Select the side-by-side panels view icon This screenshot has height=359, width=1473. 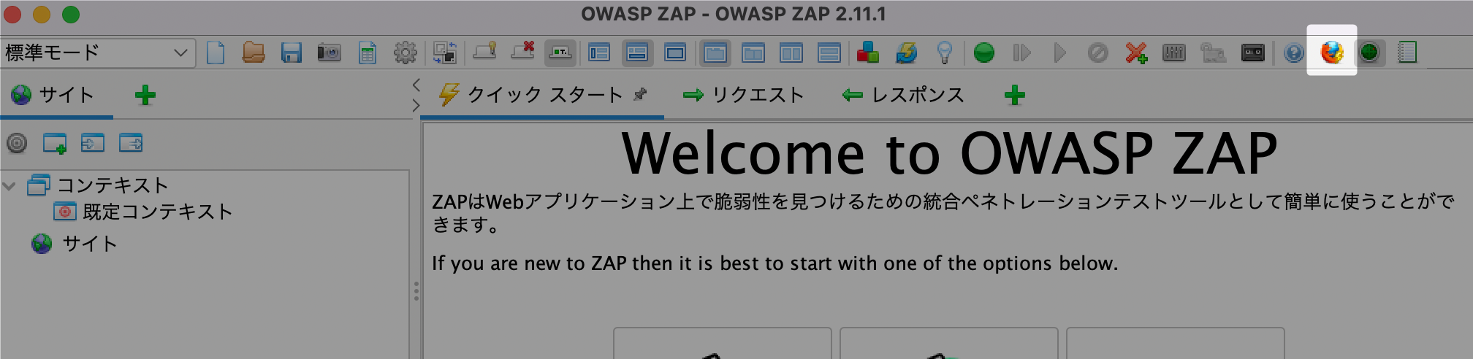(x=791, y=53)
